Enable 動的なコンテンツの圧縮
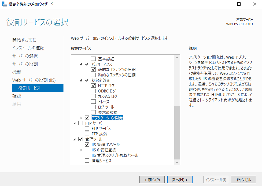This screenshot has height=186, width=262. (94, 75)
